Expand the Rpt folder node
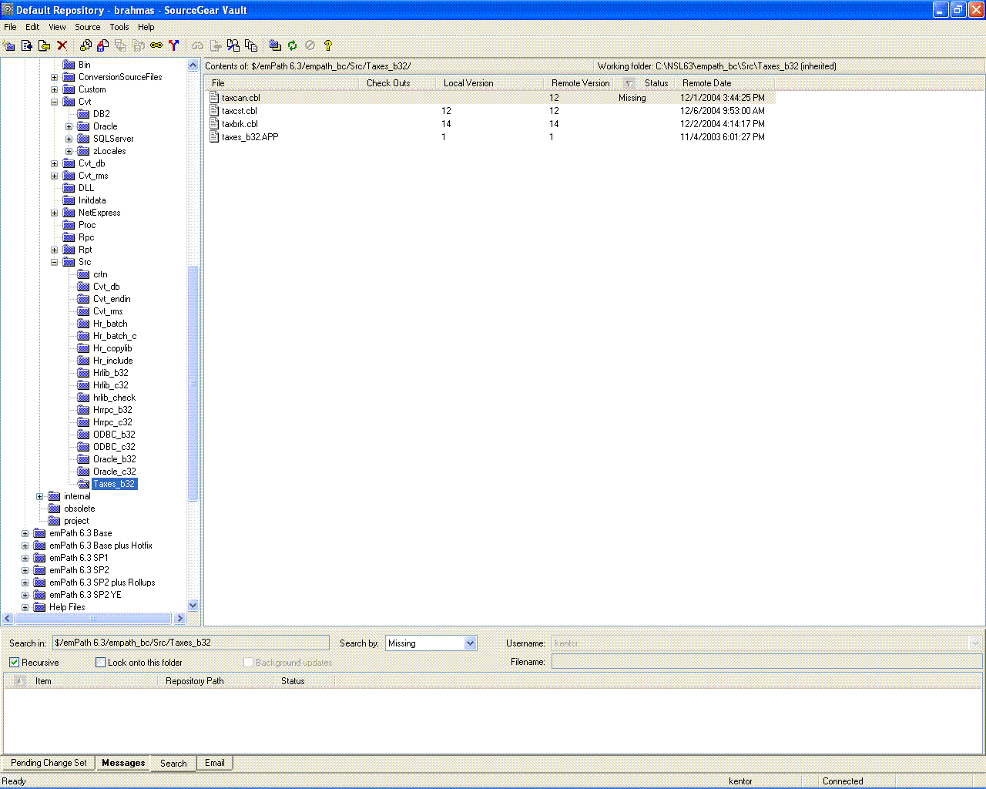This screenshot has width=986, height=789. coord(54,250)
